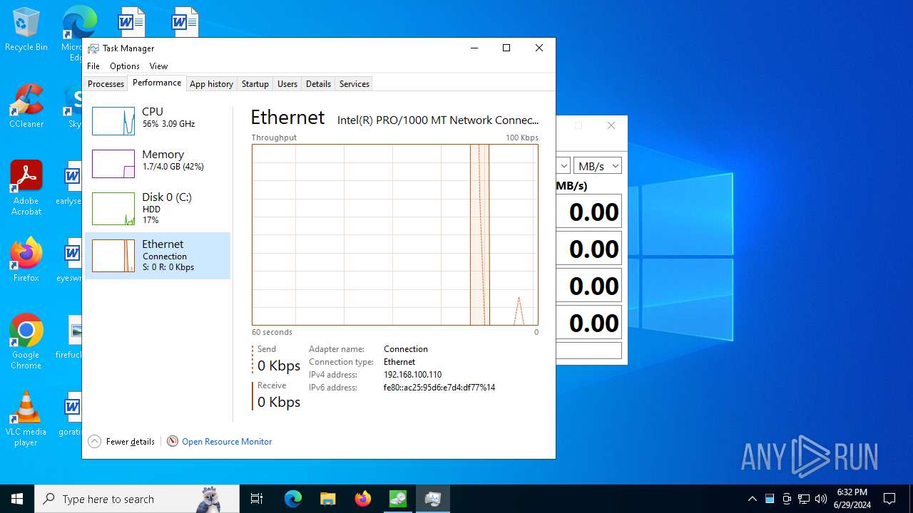Open the File menu in Task Manager
The width and height of the screenshot is (913, 513).
(93, 66)
